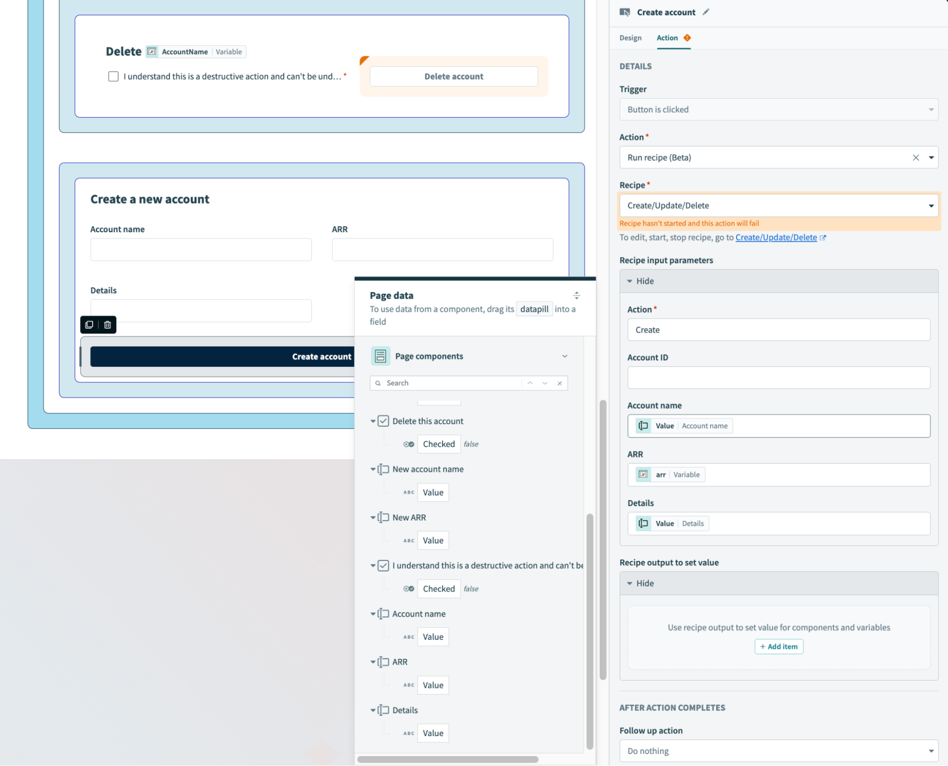The image size is (948, 766).
Task: Uncheck the destructive action checkbox in Page components
Action: 383,565
